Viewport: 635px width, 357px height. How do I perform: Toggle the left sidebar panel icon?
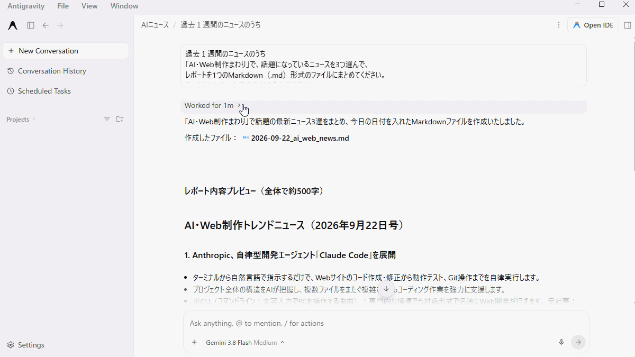pyautogui.click(x=31, y=25)
